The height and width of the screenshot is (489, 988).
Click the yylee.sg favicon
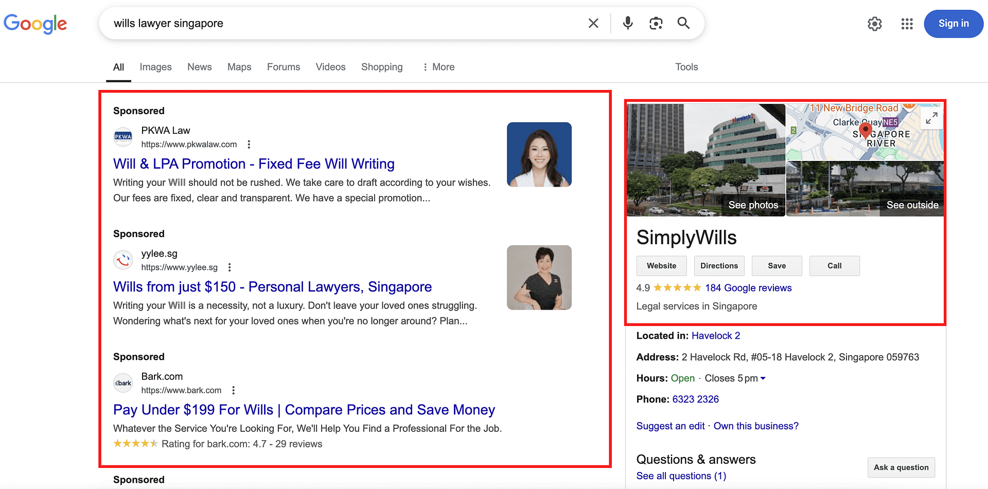(x=123, y=260)
